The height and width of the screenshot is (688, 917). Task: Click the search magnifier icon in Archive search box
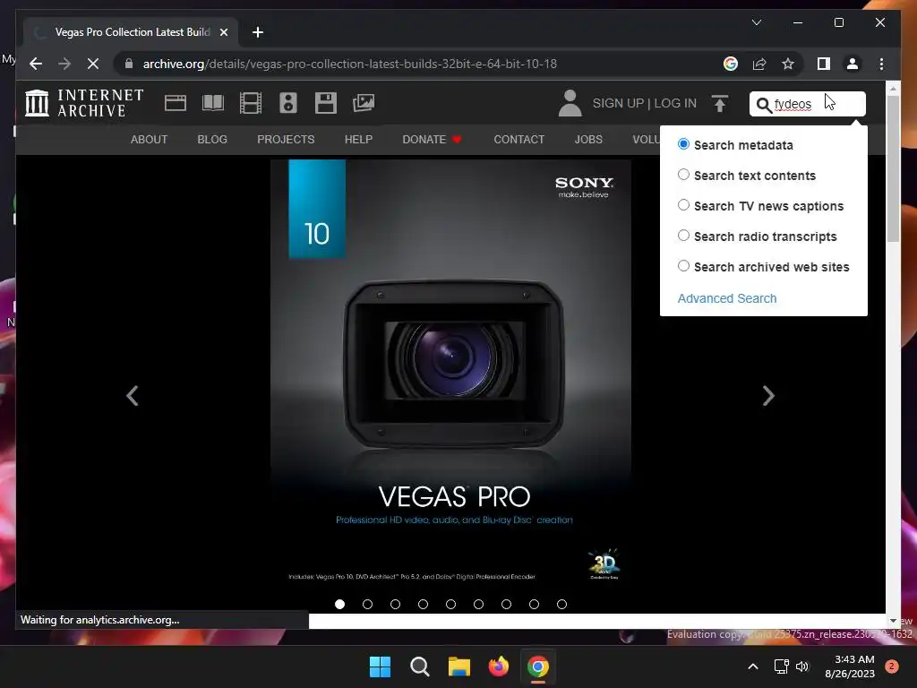coord(763,105)
